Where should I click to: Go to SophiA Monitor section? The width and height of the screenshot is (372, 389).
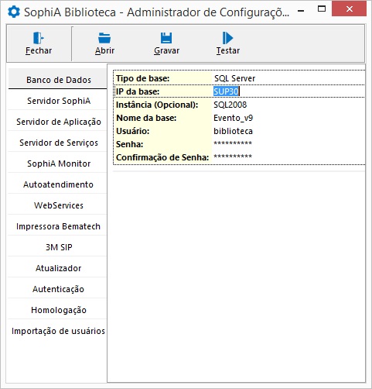[58, 164]
